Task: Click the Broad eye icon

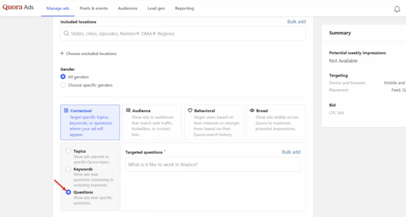Action: click(252, 111)
